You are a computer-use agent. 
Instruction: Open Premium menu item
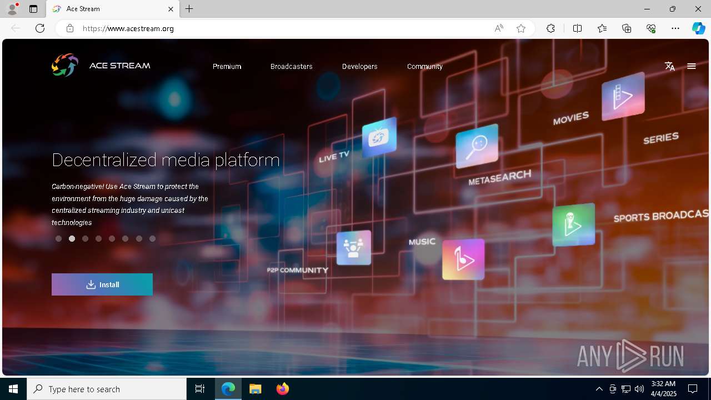pos(227,66)
